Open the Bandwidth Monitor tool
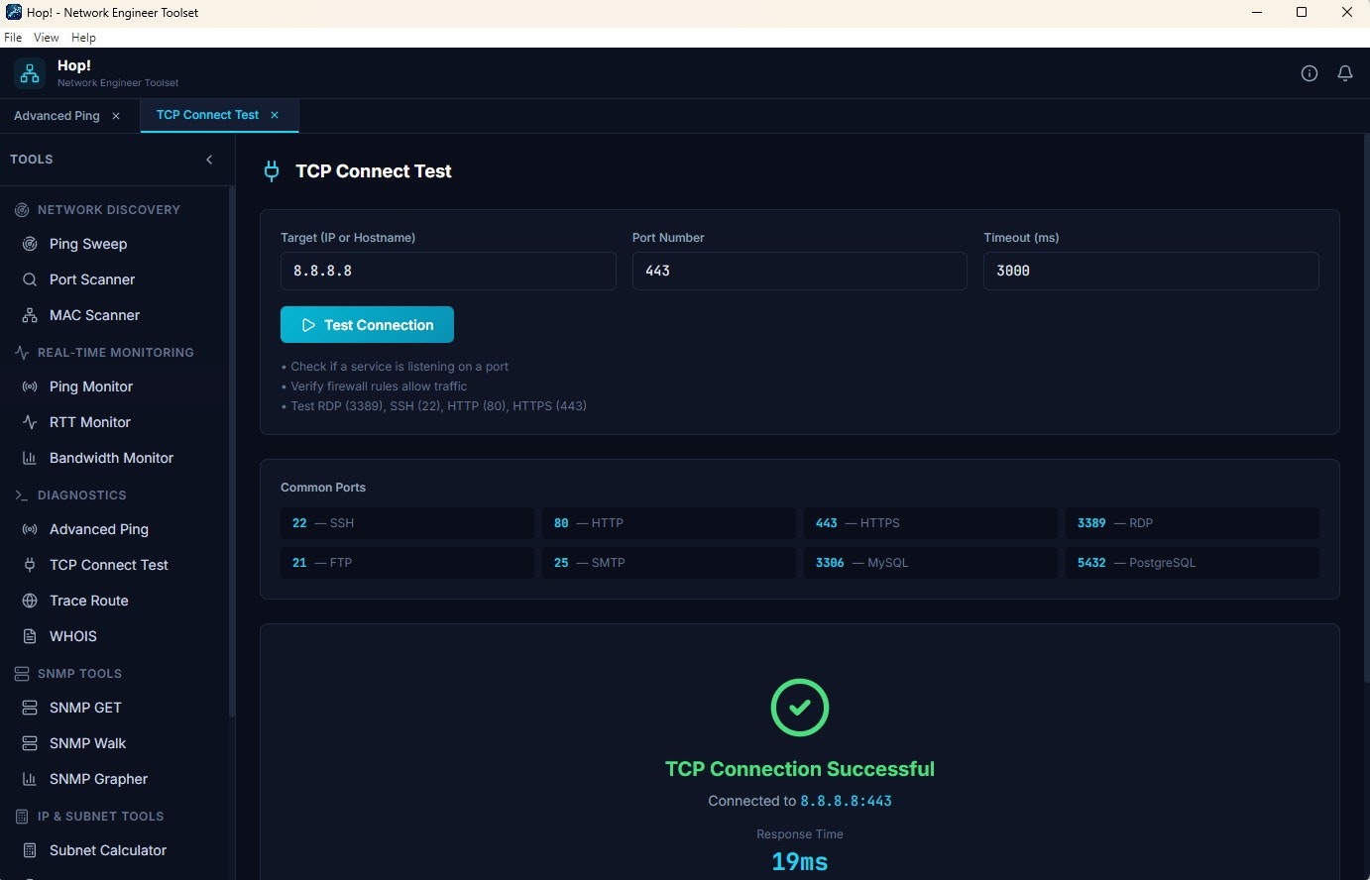 click(x=111, y=458)
